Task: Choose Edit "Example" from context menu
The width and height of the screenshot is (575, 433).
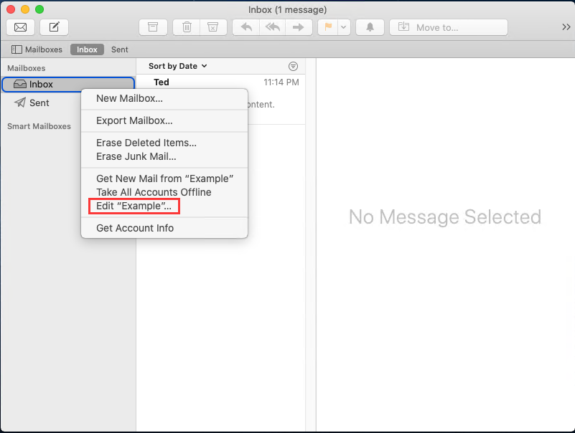Action: click(134, 206)
